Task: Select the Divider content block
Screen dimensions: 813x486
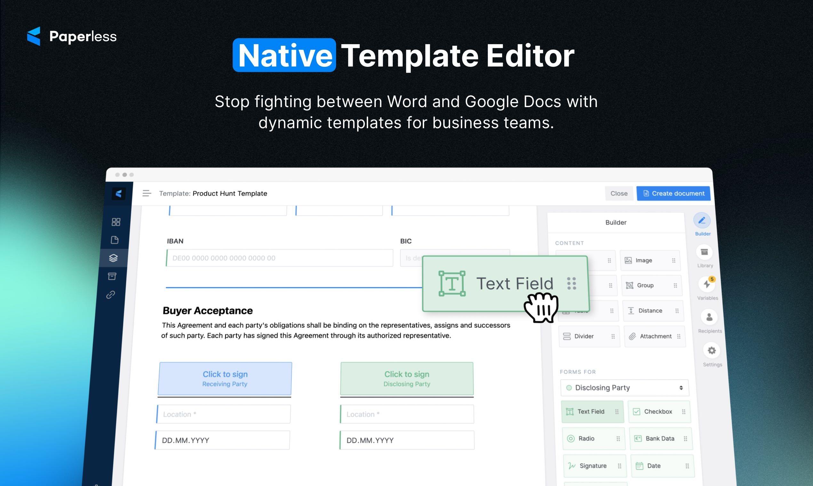Action: 590,336
